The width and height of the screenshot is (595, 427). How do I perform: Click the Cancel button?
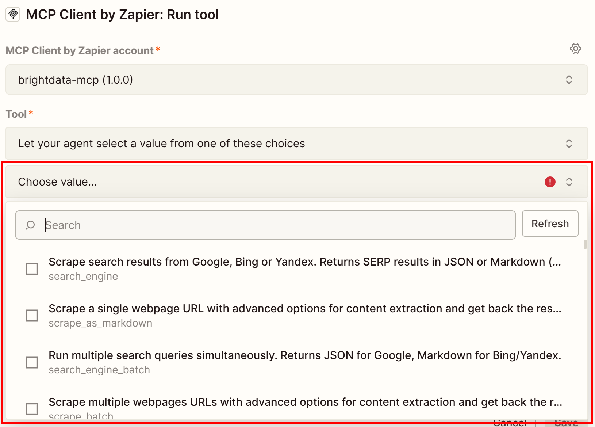click(510, 423)
